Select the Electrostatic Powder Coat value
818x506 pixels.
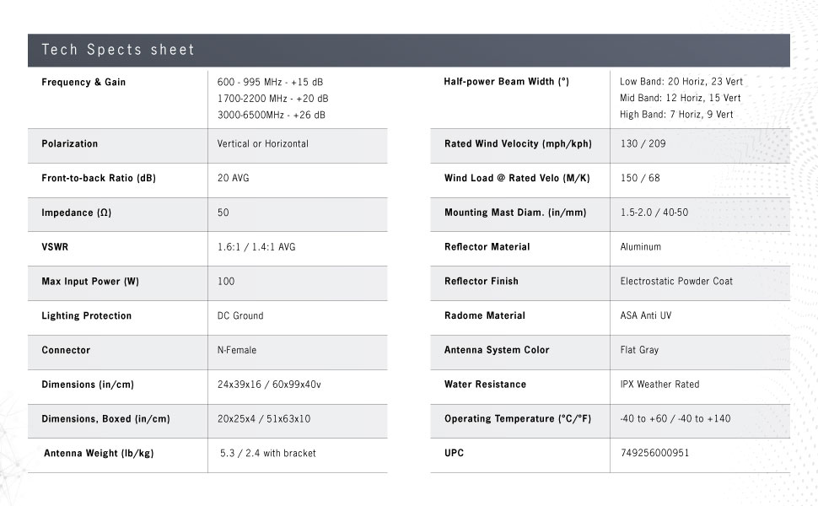(x=676, y=282)
